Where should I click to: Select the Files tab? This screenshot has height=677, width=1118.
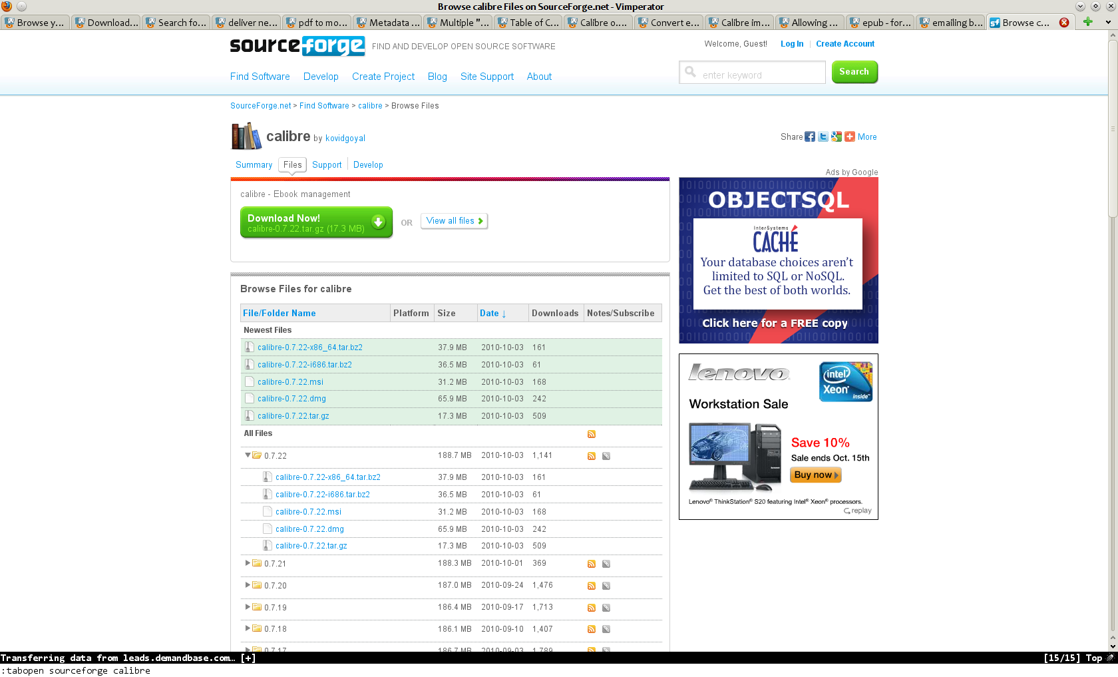coord(292,165)
